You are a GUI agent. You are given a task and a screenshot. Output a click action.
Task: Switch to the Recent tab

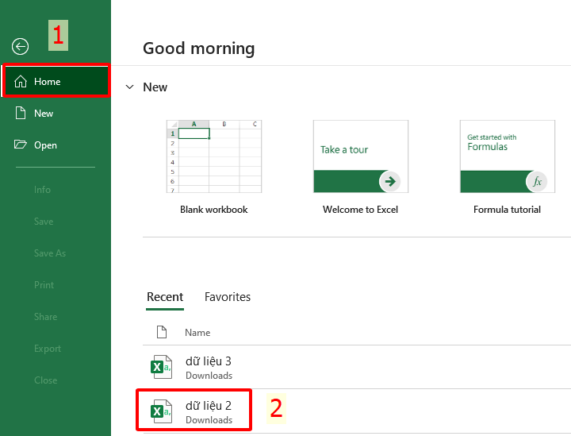[x=165, y=297]
